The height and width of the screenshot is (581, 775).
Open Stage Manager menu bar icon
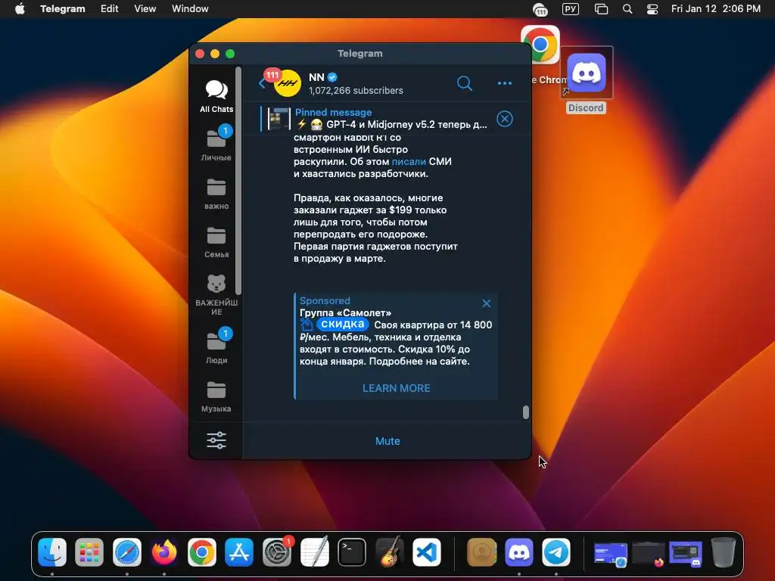(601, 9)
